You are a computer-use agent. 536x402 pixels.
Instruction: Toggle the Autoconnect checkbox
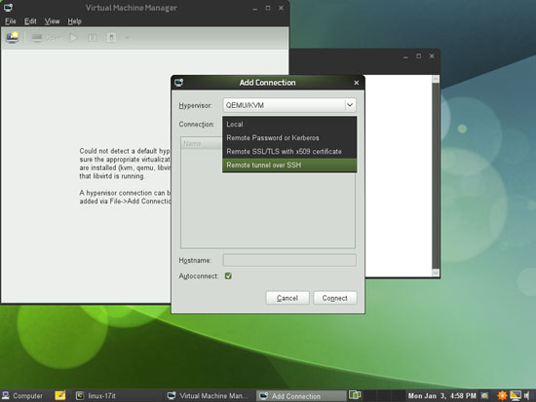228,276
